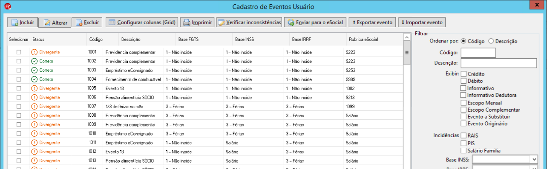Click rubrica value 1099
This screenshot has width=547, height=169.
pos(350,106)
